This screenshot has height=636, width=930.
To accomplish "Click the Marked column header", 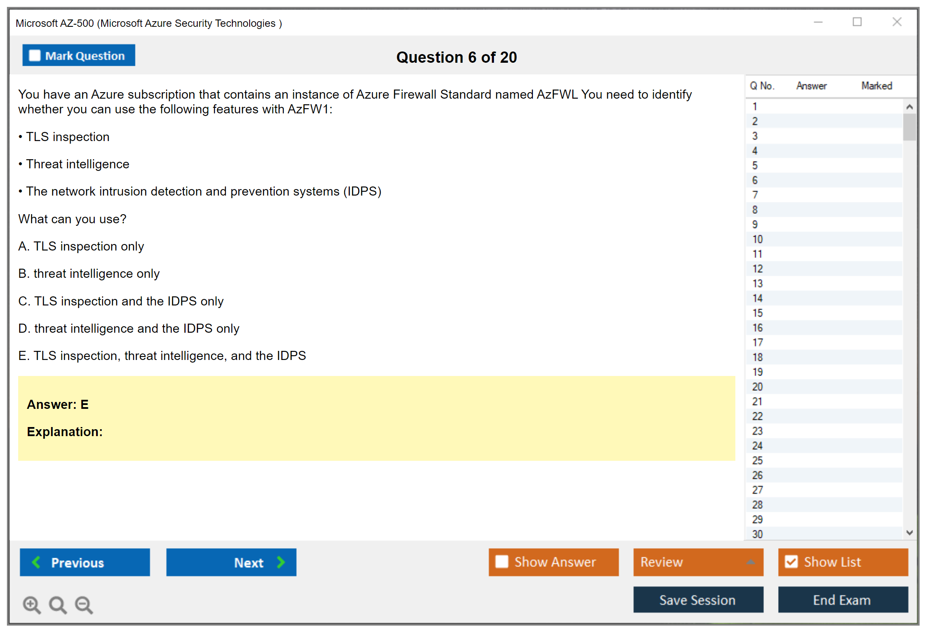I will point(876,86).
